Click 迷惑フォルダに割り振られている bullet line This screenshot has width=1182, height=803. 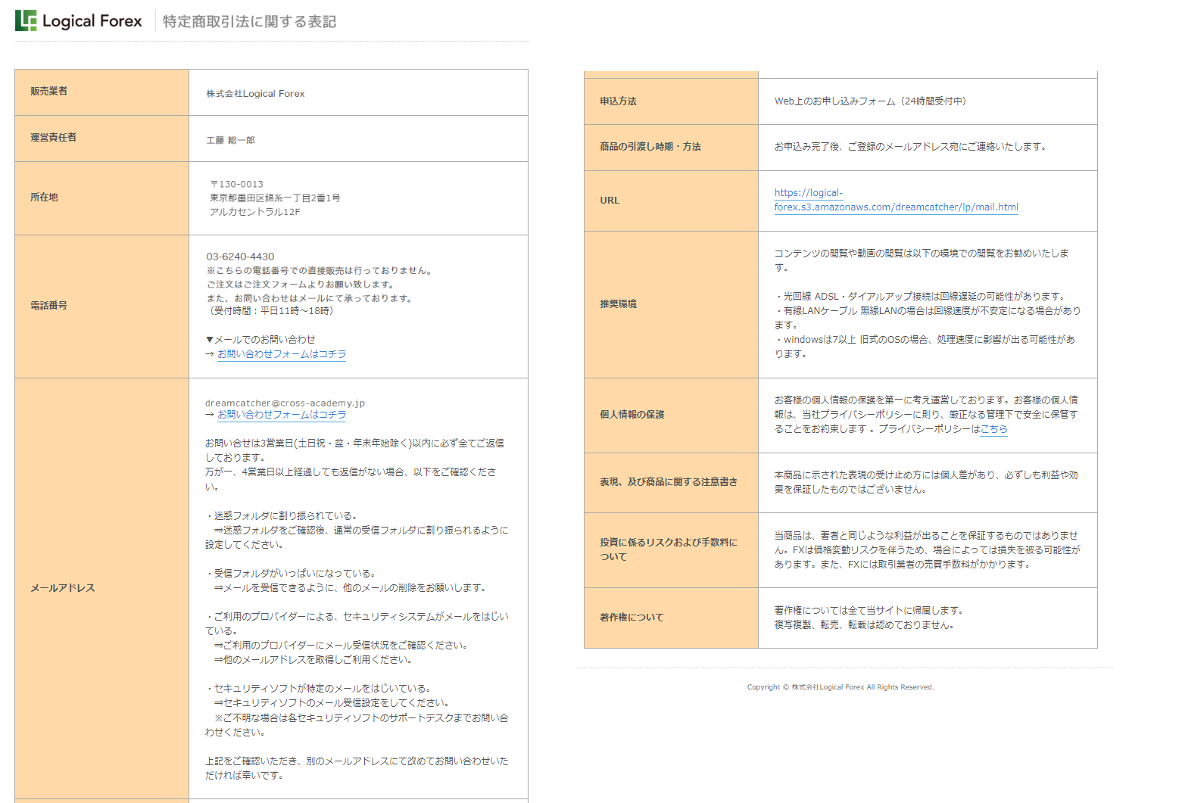[x=282, y=516]
